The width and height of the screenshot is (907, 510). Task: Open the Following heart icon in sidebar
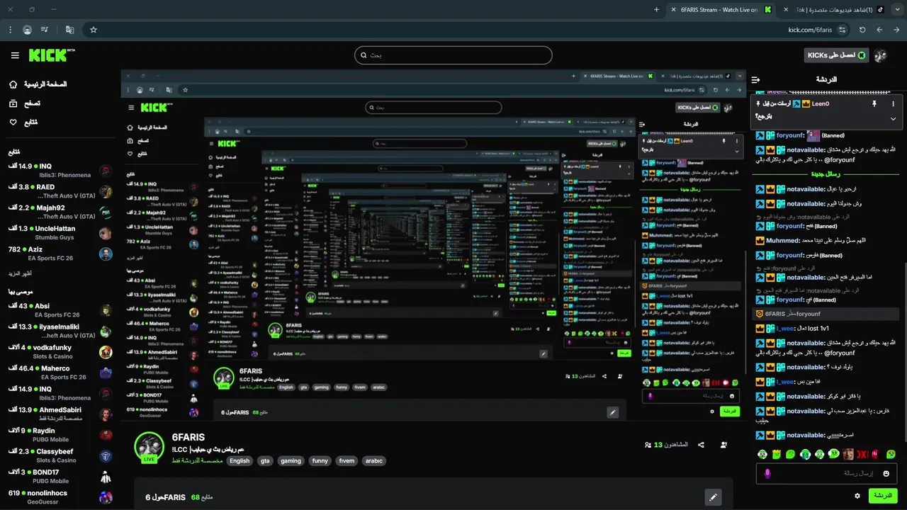point(13,122)
